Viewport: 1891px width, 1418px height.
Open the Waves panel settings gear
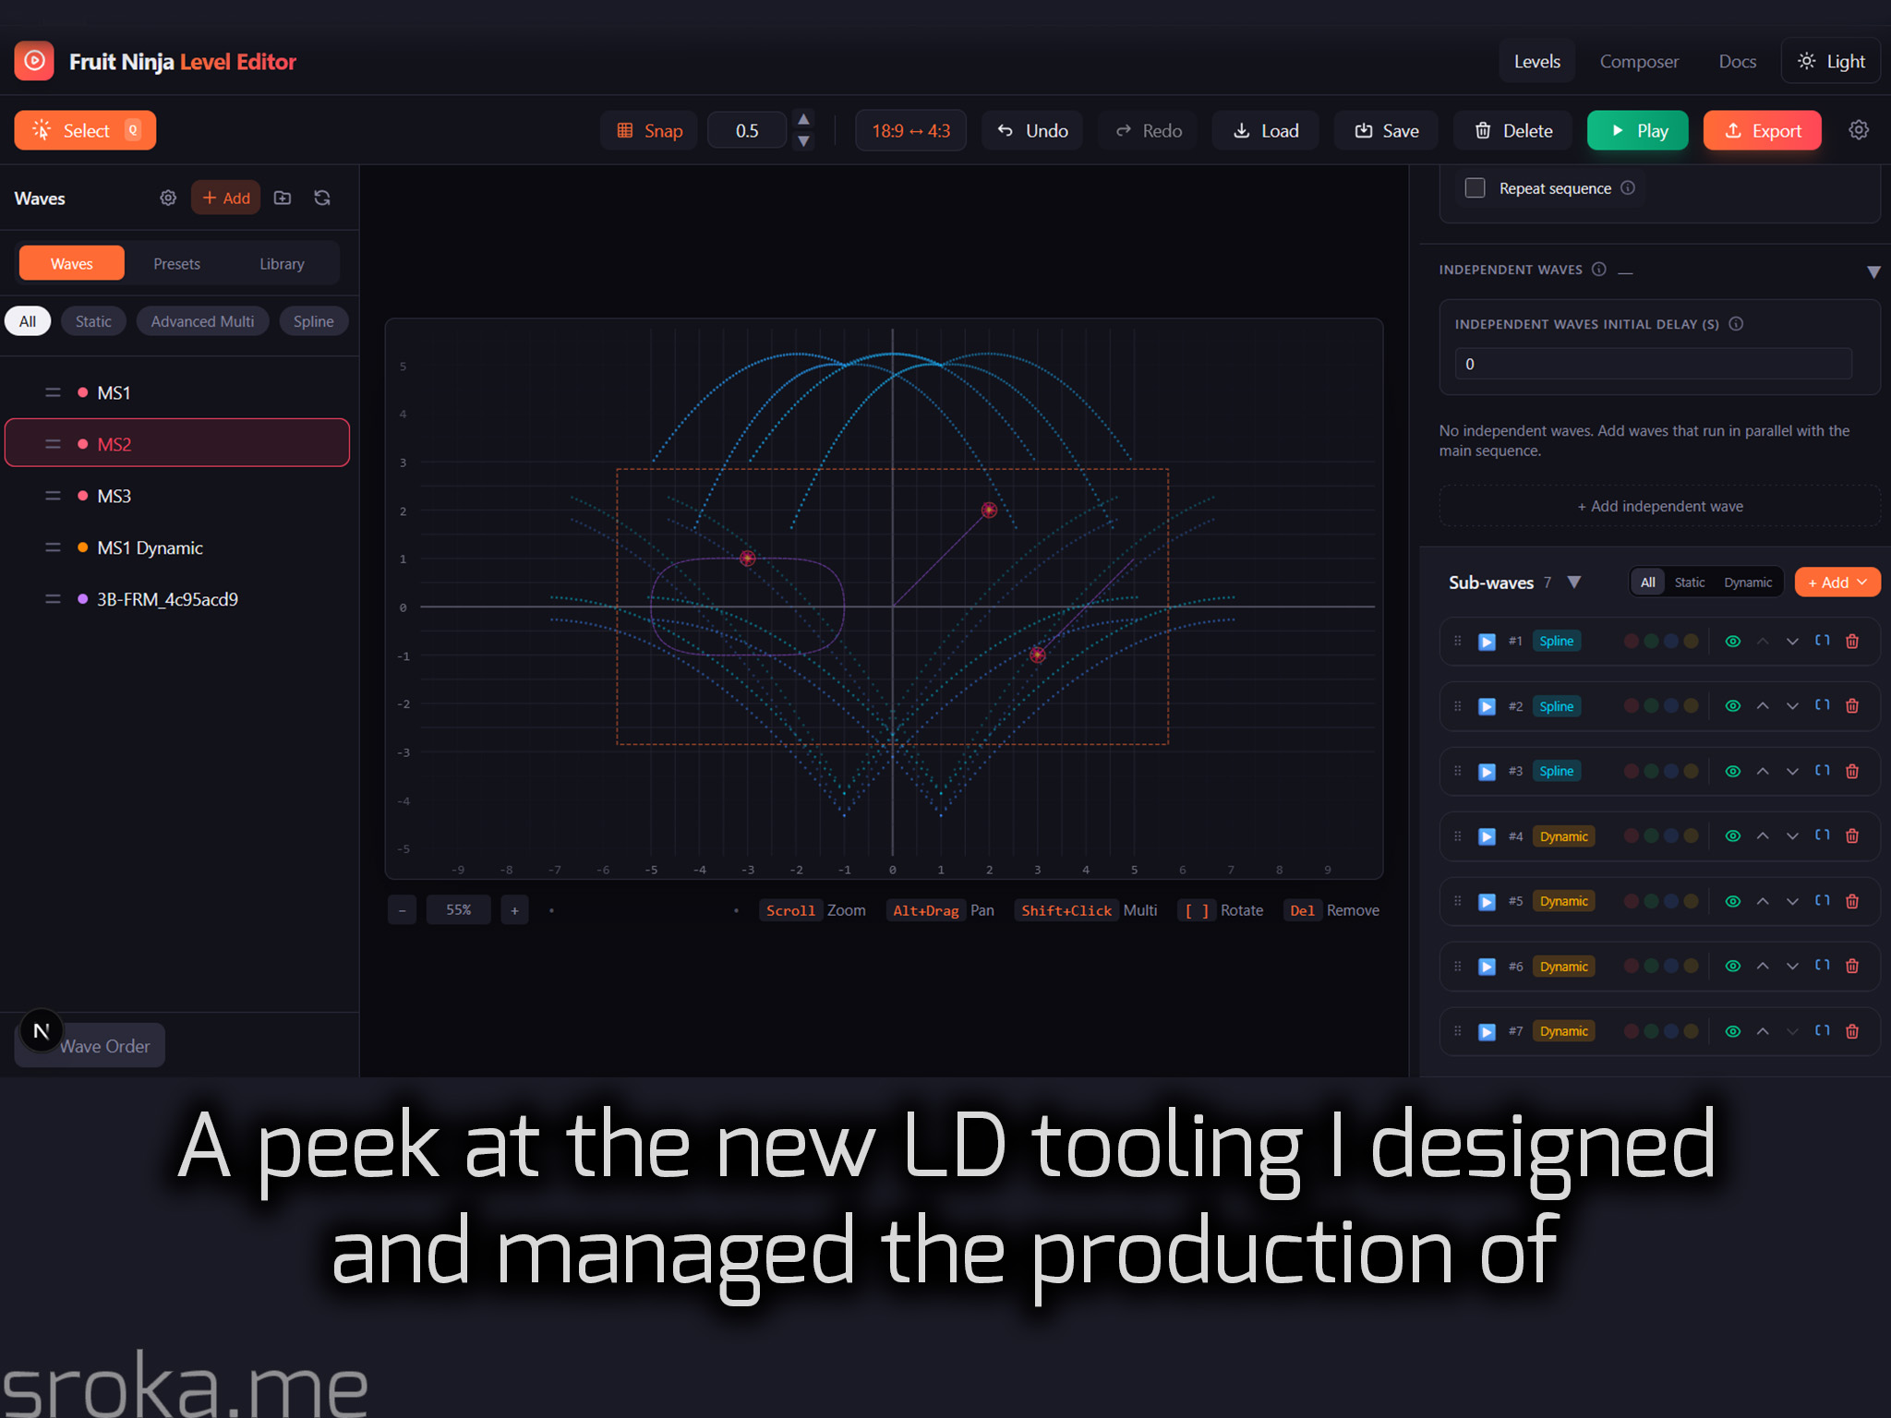click(x=168, y=198)
